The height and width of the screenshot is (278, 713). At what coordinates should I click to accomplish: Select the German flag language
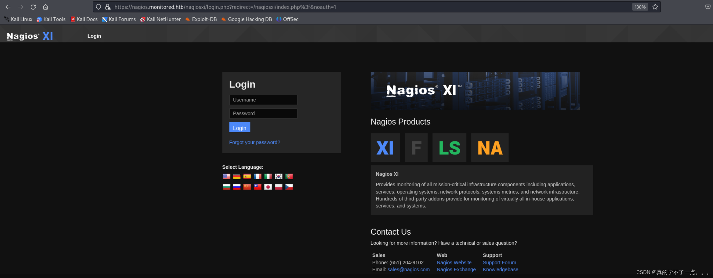[237, 177]
